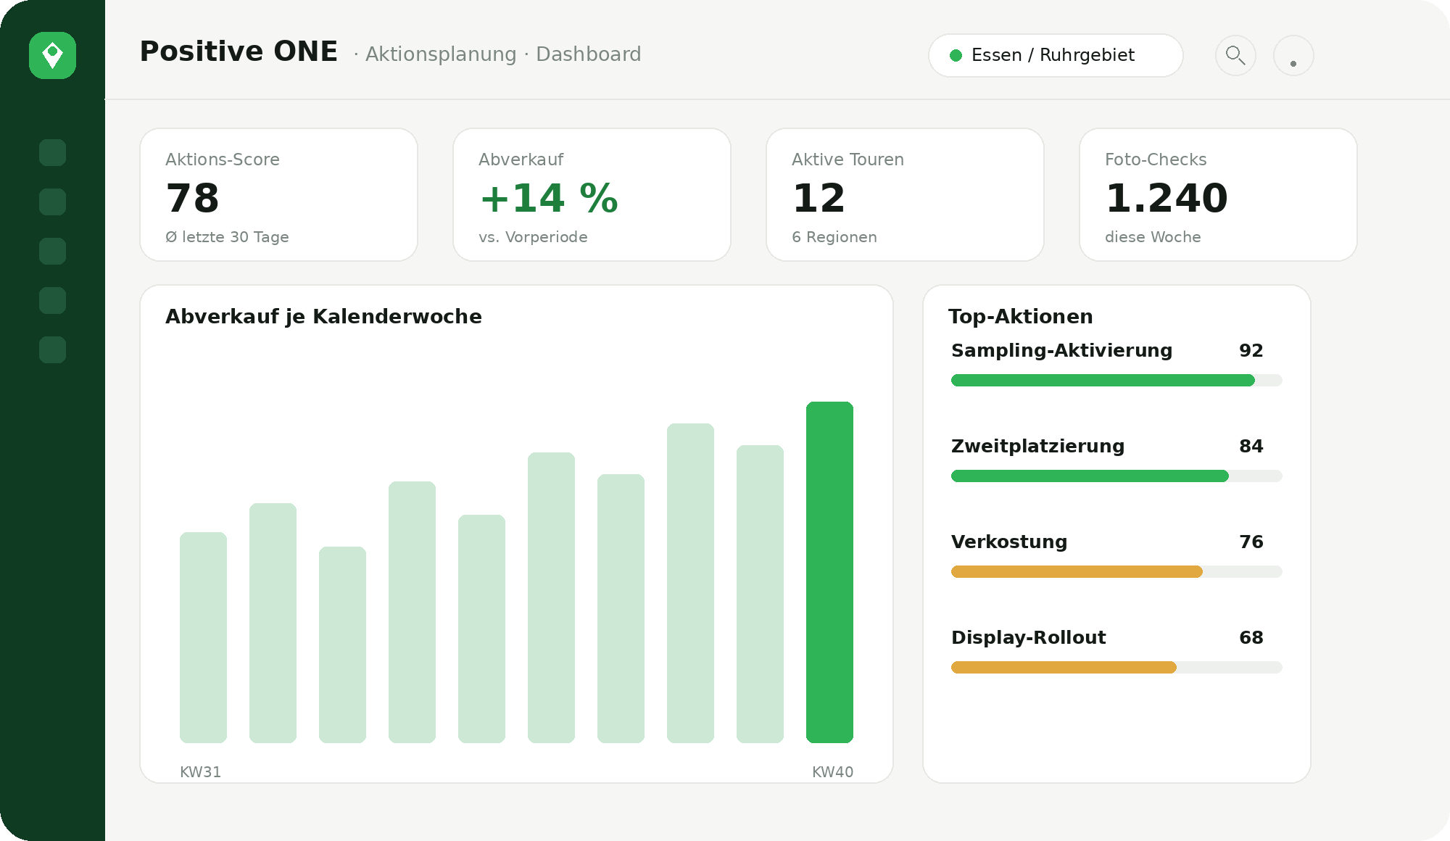The height and width of the screenshot is (841, 1450).
Task: Click the Sampling-Aktivierung progress bar
Action: [x=1116, y=380]
